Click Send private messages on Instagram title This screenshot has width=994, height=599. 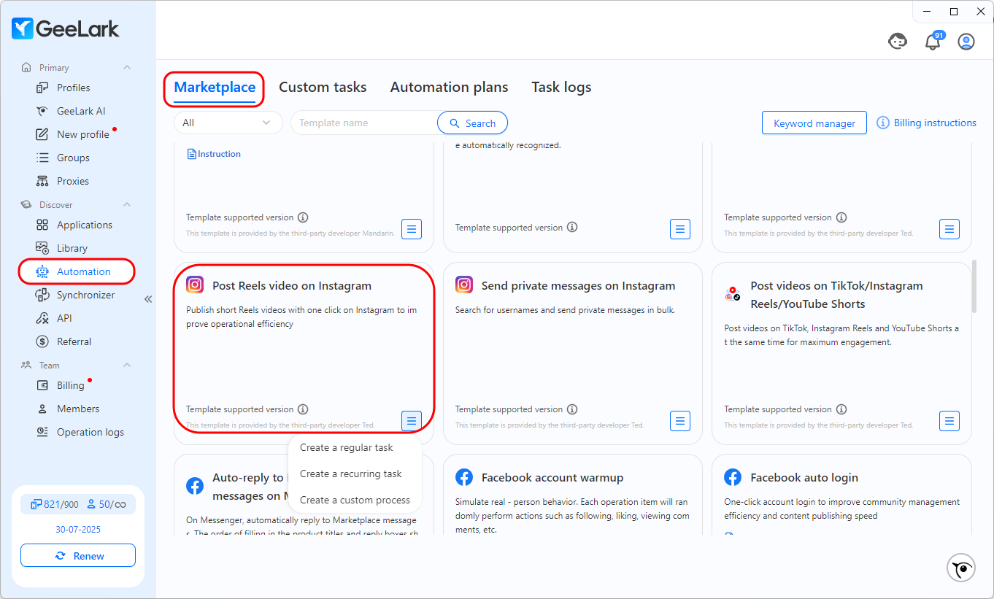579,286
